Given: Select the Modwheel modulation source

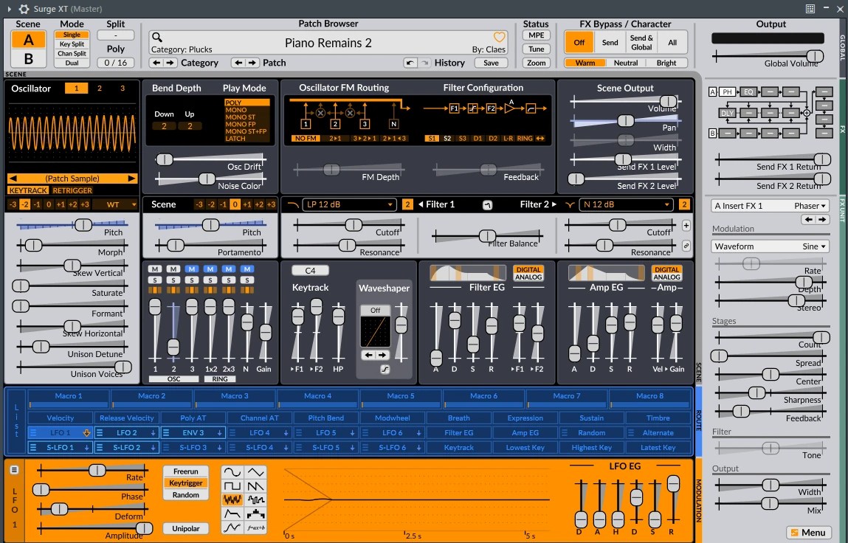Looking at the screenshot, I should coord(392,418).
